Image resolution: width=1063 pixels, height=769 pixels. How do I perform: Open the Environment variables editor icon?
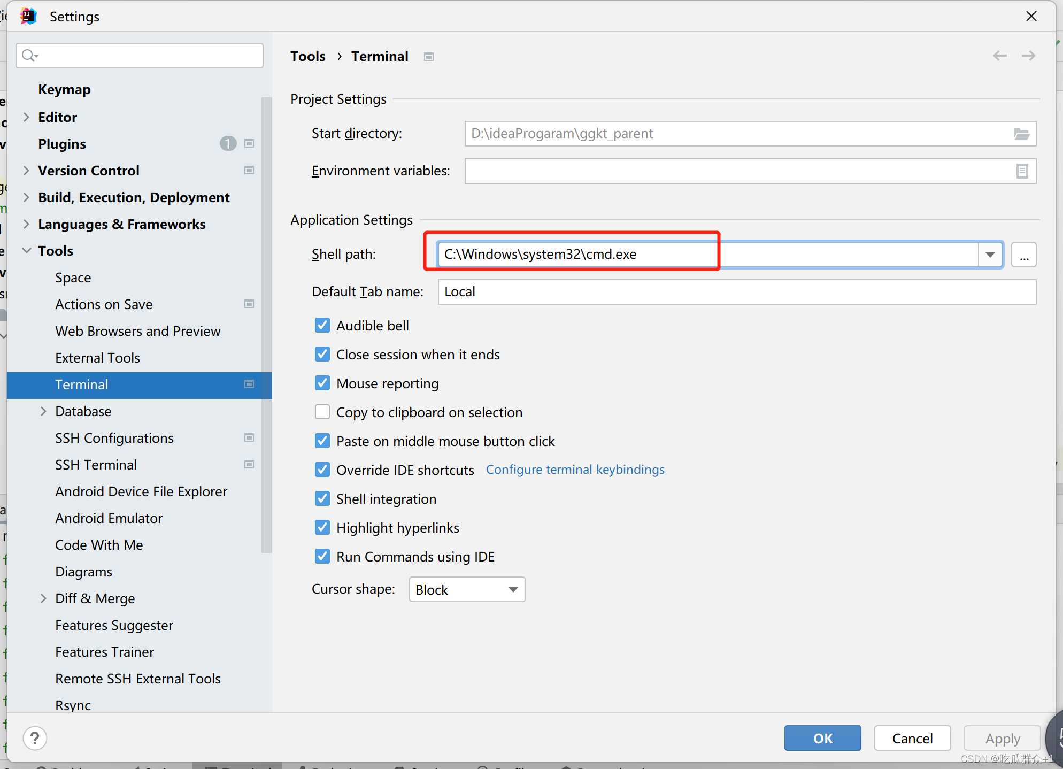click(x=1021, y=171)
